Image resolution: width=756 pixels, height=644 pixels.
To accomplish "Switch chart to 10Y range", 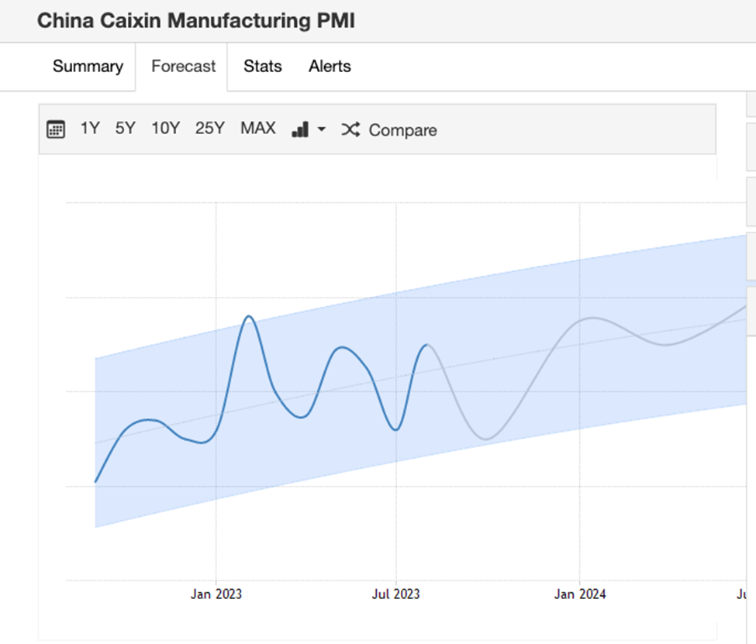I will click(x=165, y=129).
